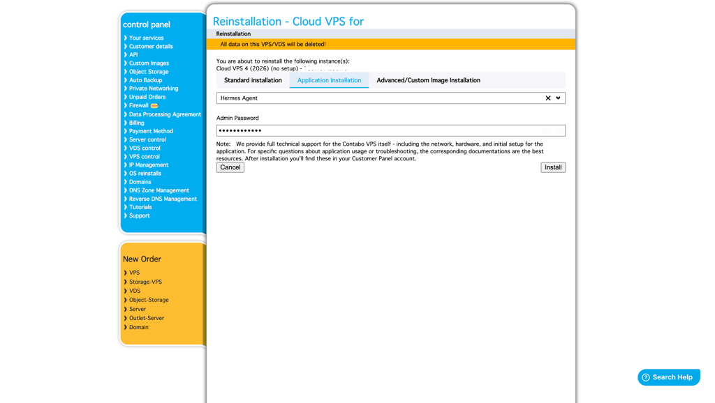Go to Auto Backup
Viewport: 715px width, 403px height.
tap(145, 80)
